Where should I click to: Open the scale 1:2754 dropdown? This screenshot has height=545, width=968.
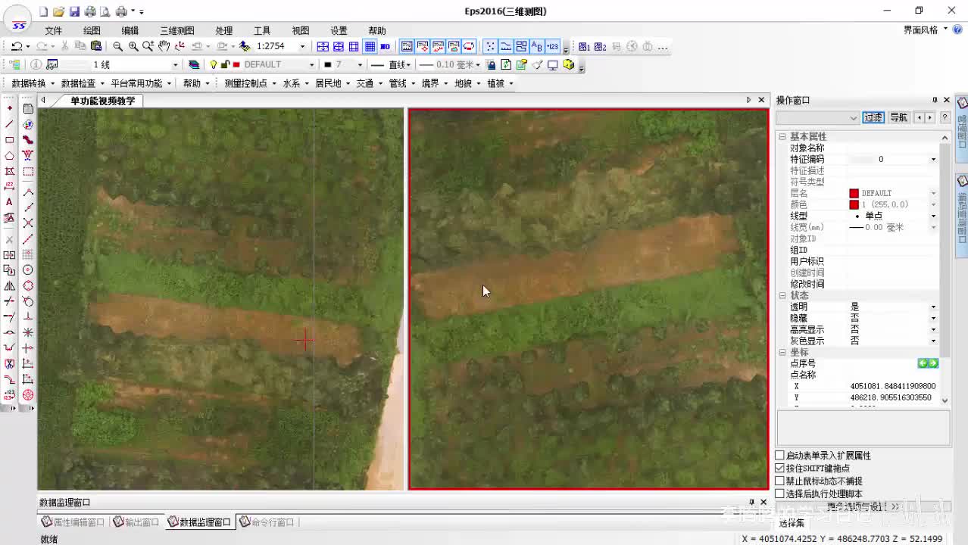tap(302, 46)
